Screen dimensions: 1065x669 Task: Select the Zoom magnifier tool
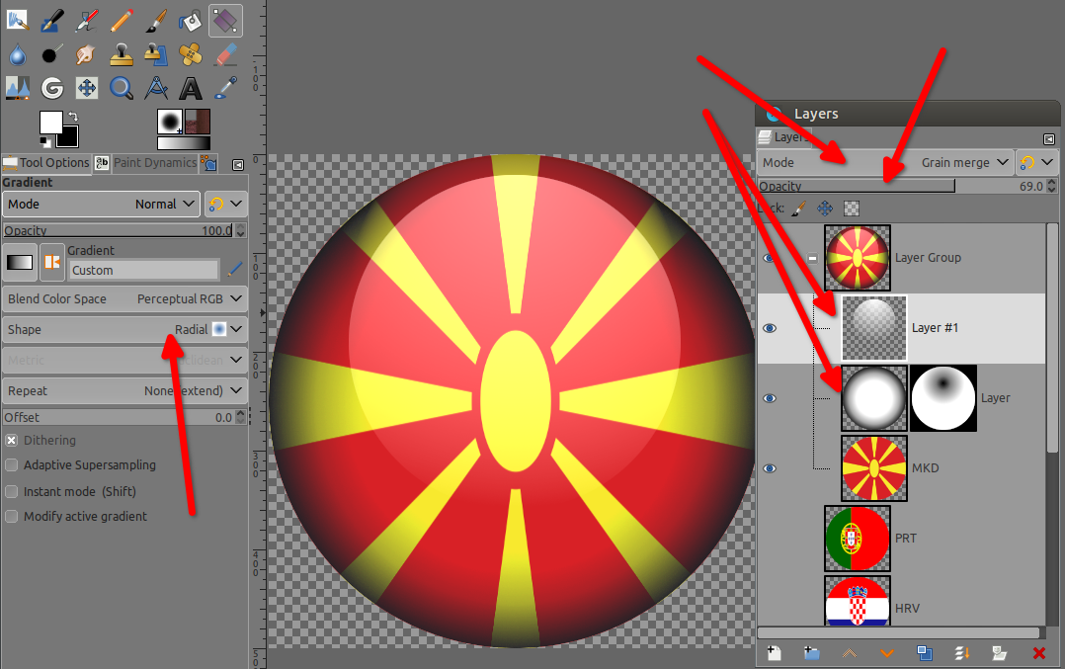[121, 88]
